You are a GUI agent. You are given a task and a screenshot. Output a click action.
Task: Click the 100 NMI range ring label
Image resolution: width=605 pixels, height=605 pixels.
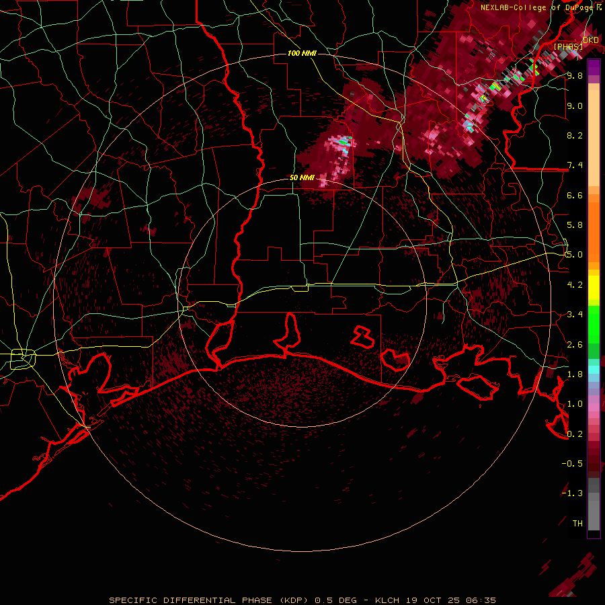click(302, 53)
